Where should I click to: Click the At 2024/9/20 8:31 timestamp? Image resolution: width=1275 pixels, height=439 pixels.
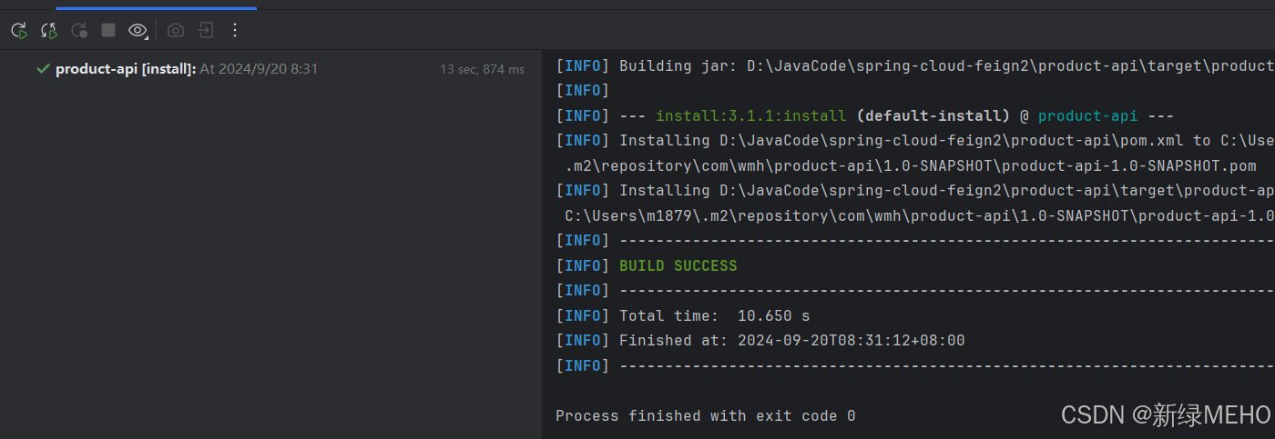click(x=259, y=69)
